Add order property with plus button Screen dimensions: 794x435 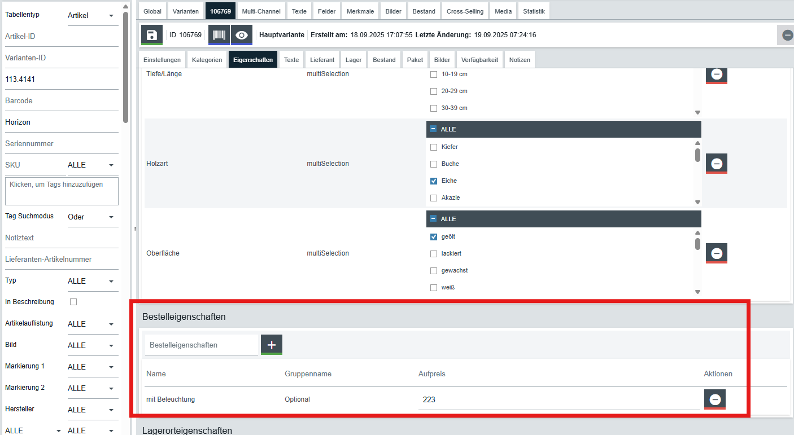(x=272, y=345)
